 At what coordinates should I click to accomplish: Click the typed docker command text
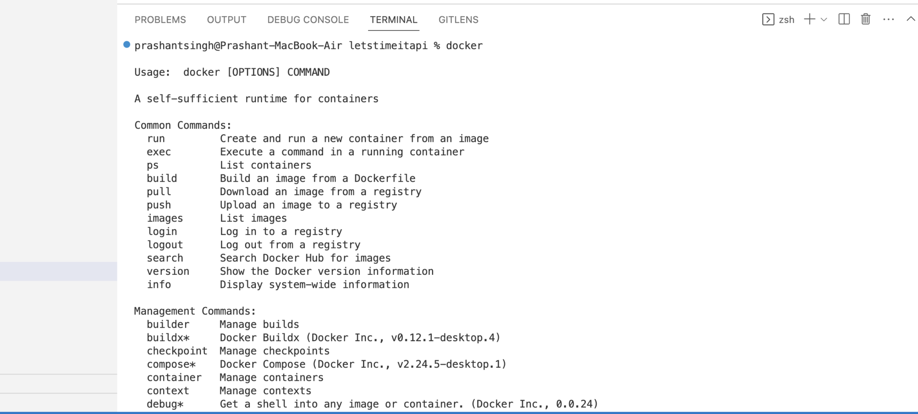(x=464, y=46)
